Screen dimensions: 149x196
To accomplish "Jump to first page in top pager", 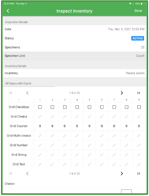I will pos(11,93).
